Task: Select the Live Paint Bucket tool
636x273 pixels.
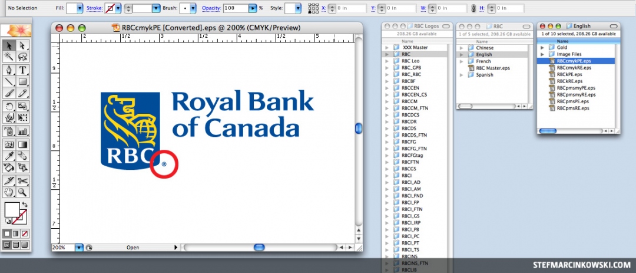Action: [9, 167]
